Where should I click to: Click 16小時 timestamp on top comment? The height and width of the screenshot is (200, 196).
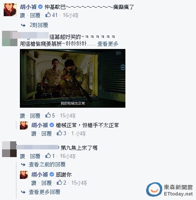tap(71, 15)
